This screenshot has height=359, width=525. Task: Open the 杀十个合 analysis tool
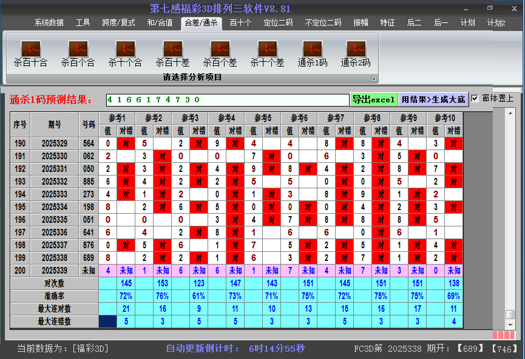click(125, 49)
